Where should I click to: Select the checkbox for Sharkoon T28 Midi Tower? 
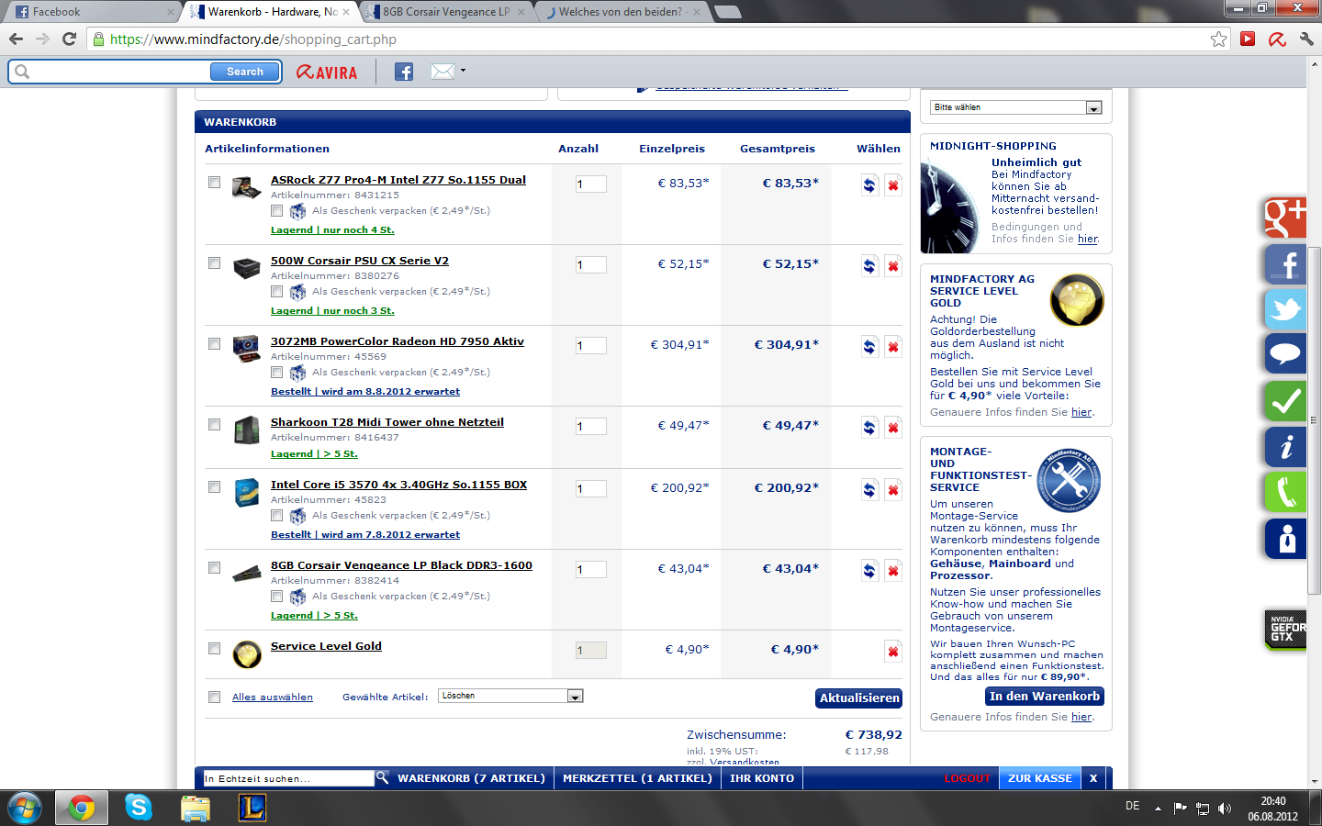(x=214, y=425)
